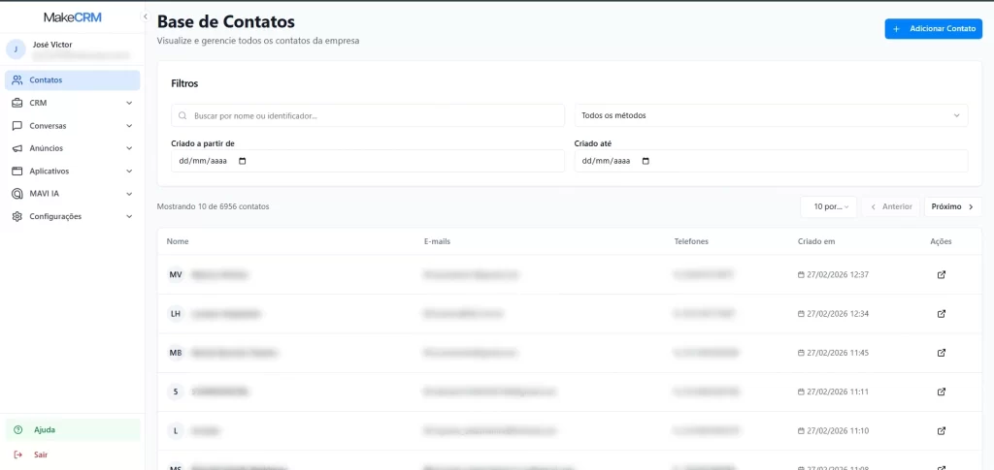Select Contatos in the sidebar
This screenshot has height=470, width=994.
(73, 80)
